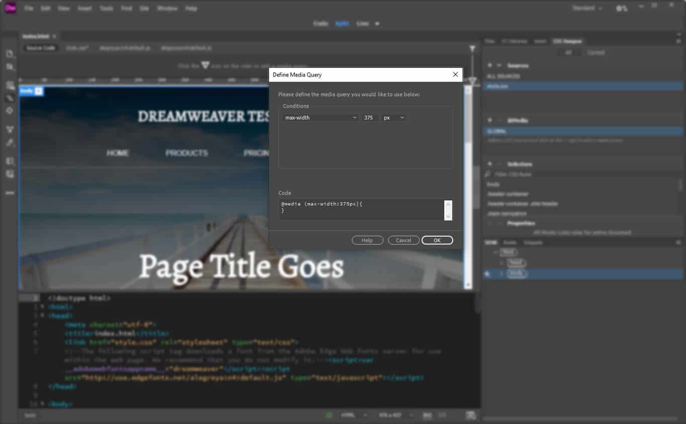Viewport: 686px width, 424px height.
Task: Click the Filter CSS Rules search field
Action: pos(583,174)
